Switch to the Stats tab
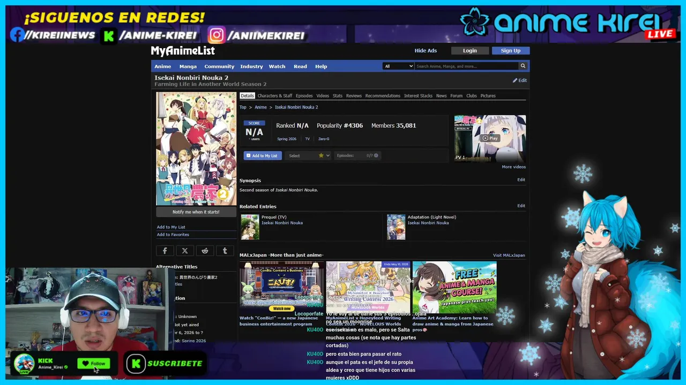 338,96
